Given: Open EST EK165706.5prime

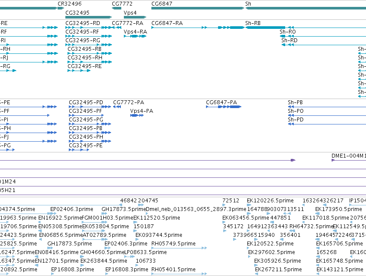Looking at the screenshot, I should coord(339,244).
